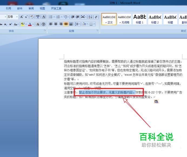Apply the 标题 2 style
The height and width of the screenshot is (157, 187).
(155, 19)
